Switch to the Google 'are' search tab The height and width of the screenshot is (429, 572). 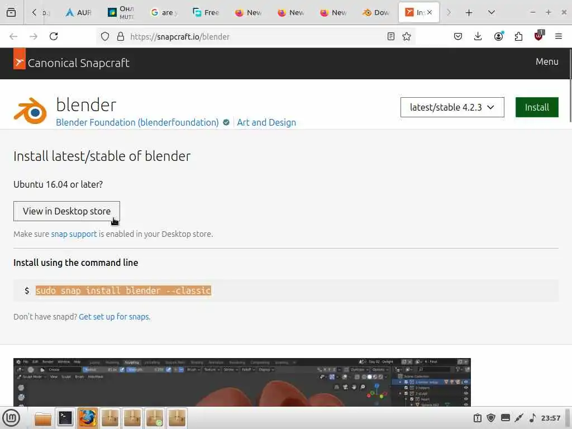[x=164, y=12]
